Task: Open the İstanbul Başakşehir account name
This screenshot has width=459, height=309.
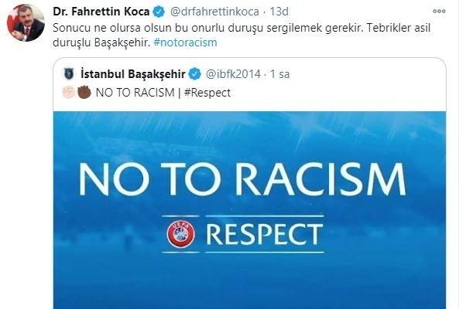Action: point(133,74)
